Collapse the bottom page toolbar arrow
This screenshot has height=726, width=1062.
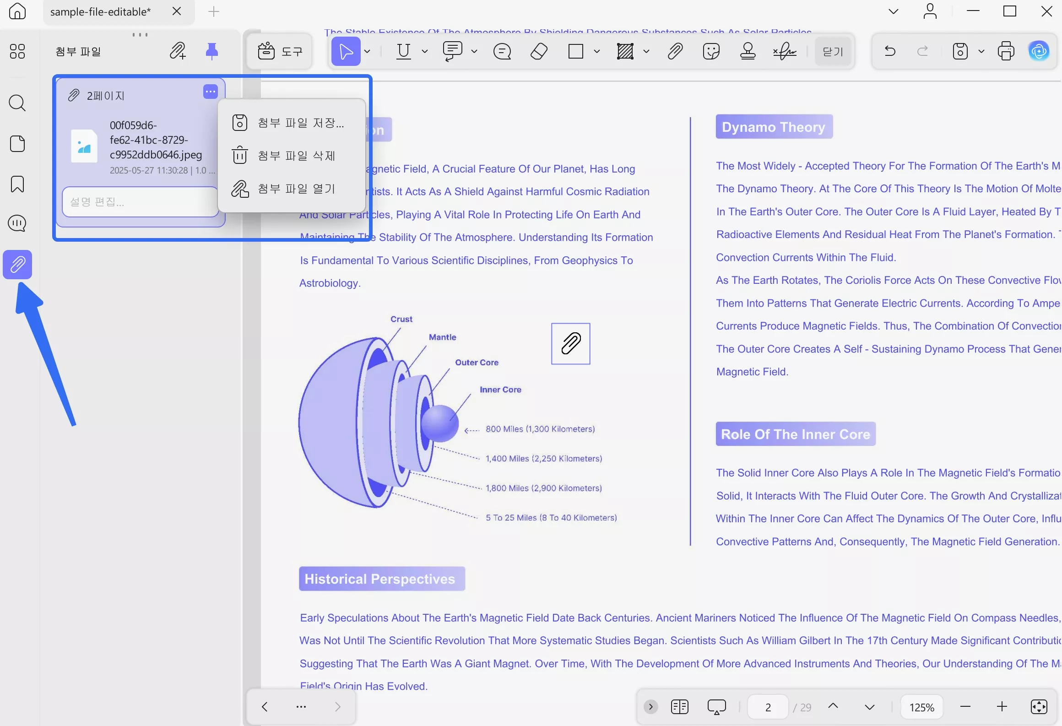650,707
